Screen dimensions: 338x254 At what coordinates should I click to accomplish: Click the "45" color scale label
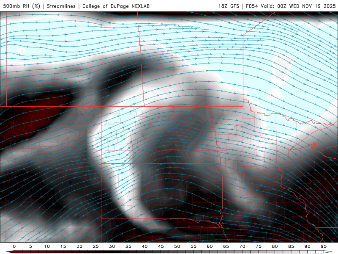click(161, 246)
